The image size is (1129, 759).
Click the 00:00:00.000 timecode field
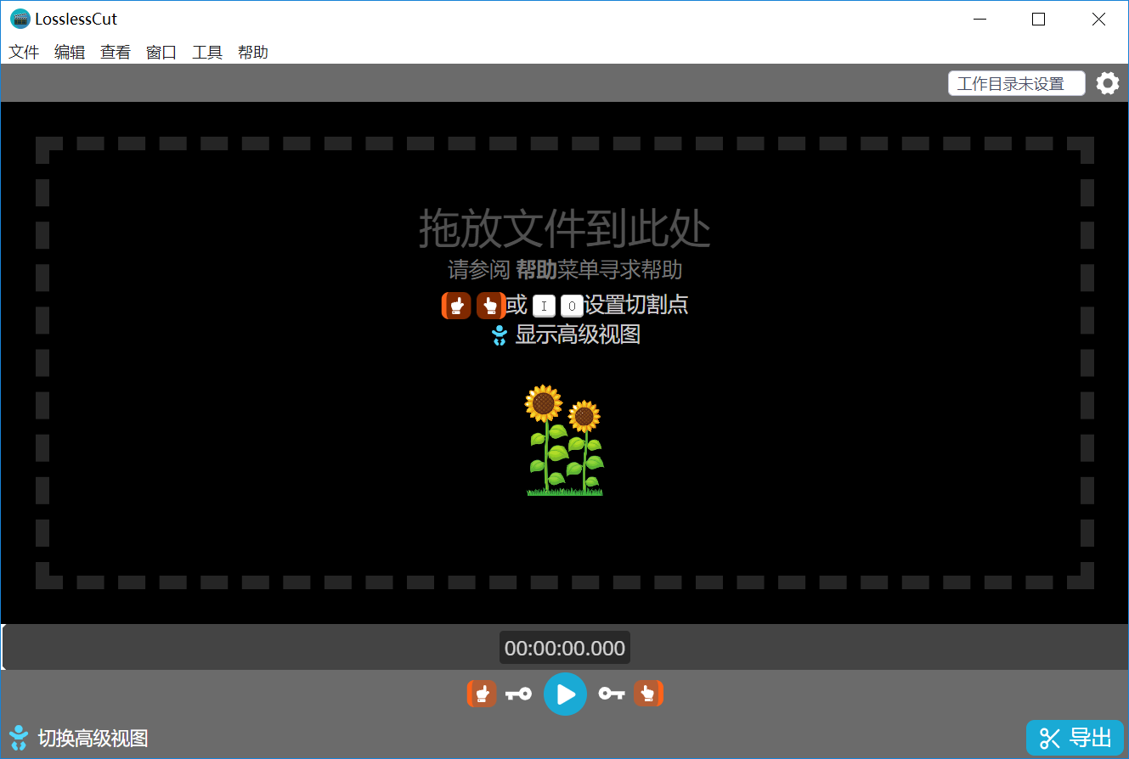point(565,648)
